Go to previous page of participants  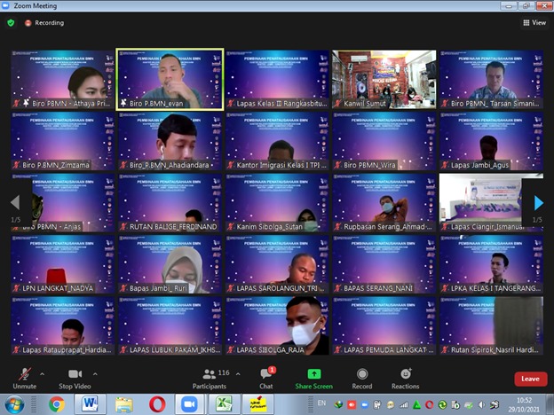coord(15,203)
